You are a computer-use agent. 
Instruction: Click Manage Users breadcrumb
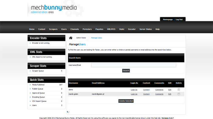click(96, 38)
